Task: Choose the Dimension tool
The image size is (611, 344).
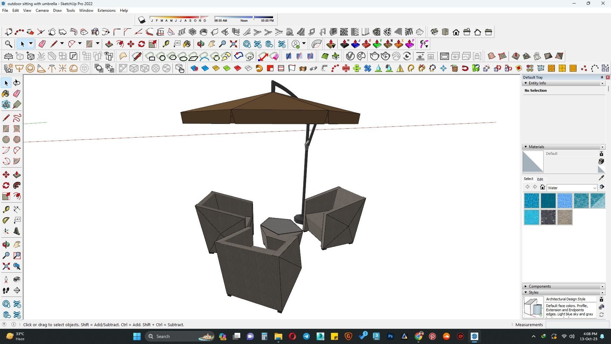Action: coord(17,209)
